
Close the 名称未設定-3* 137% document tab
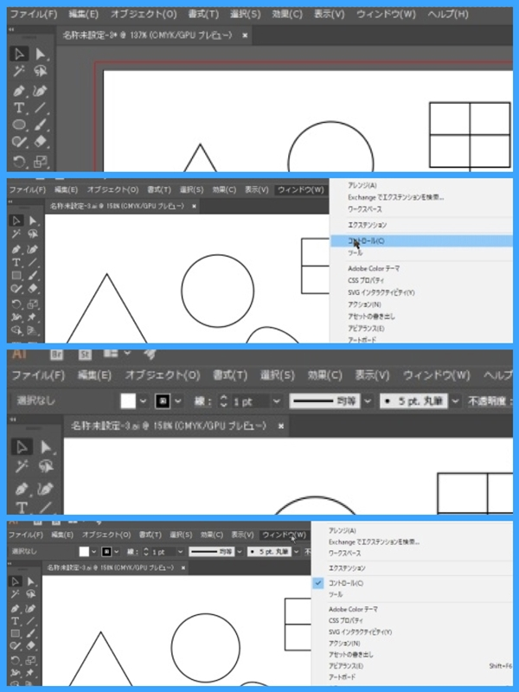(245, 35)
